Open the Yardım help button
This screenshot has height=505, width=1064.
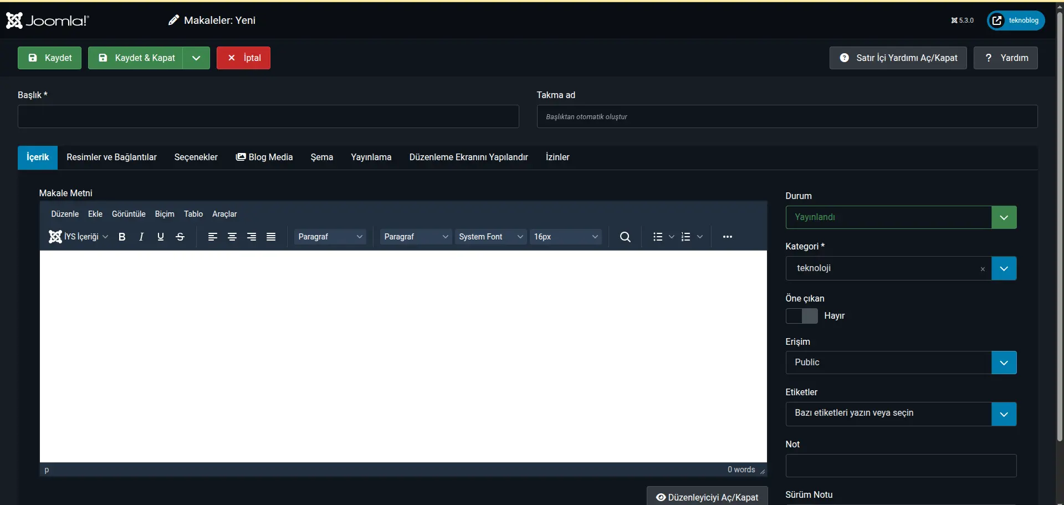(1006, 58)
